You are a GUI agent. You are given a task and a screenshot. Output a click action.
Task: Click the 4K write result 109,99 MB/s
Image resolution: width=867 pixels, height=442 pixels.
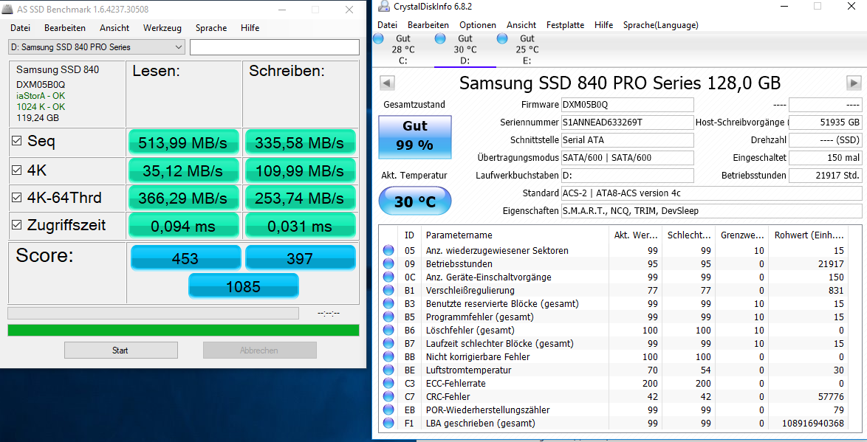300,170
